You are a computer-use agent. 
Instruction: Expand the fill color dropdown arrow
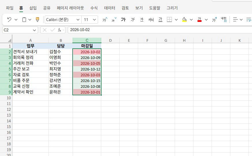191,20
